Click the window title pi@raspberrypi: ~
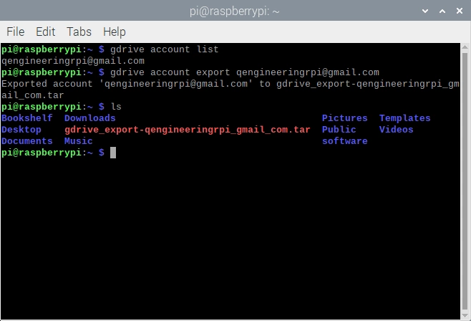Screen dimensions: 471x321 tap(235, 11)
